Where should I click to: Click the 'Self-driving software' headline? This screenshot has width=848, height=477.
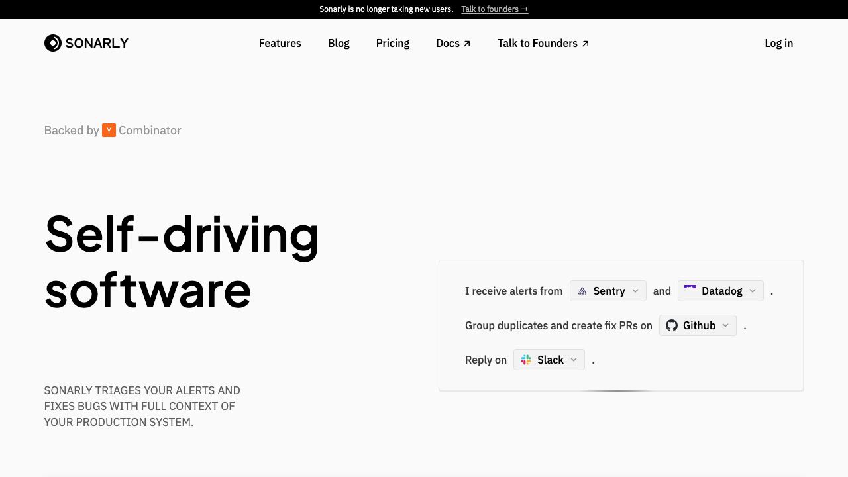(182, 262)
